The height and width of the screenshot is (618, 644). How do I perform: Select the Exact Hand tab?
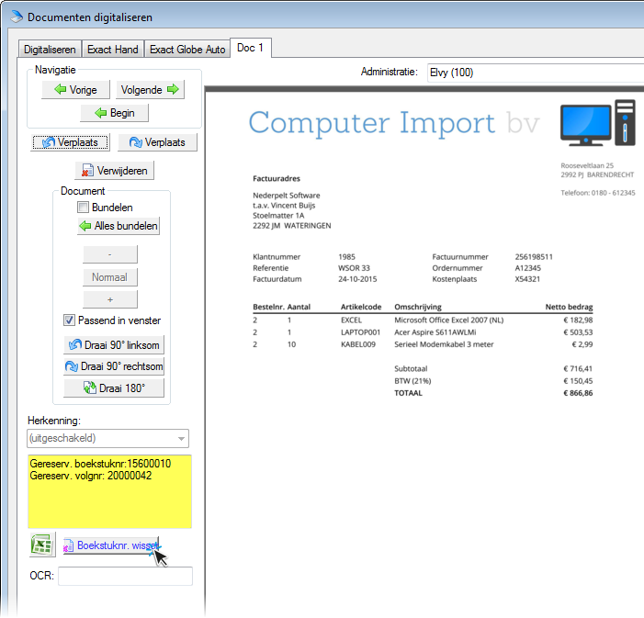coord(113,49)
